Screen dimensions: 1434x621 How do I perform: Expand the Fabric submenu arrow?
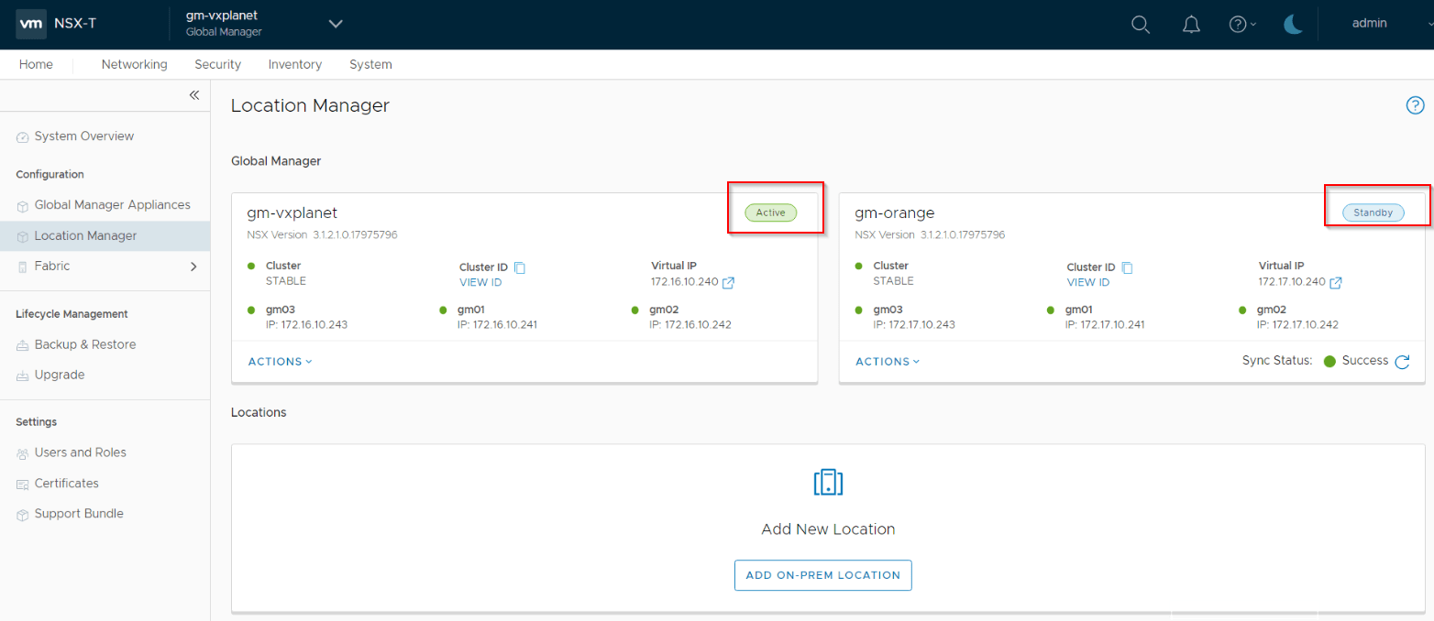pyautogui.click(x=193, y=267)
